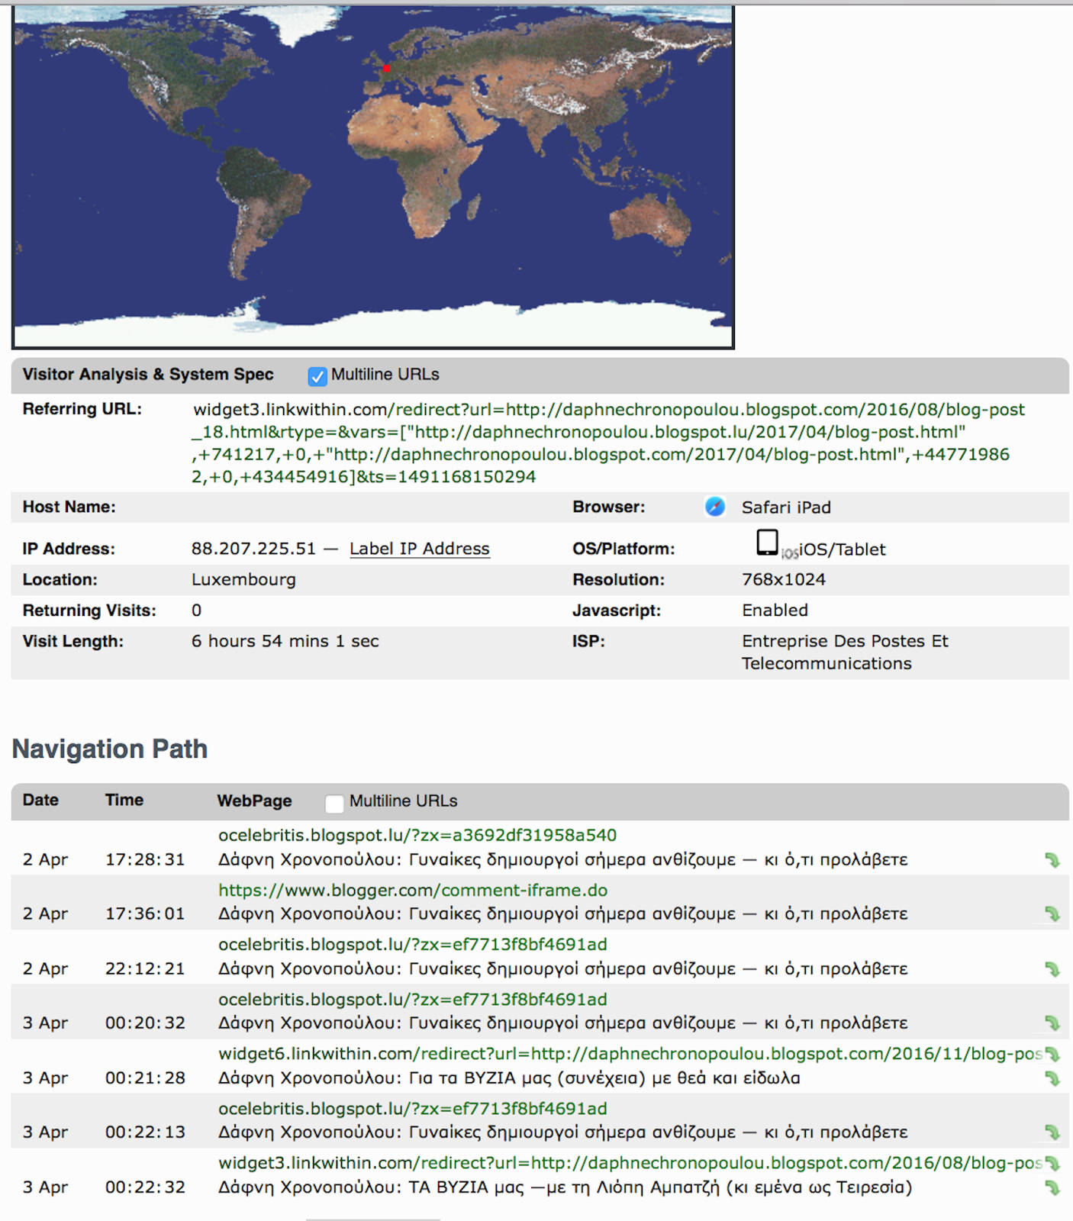This screenshot has height=1221, width=1073.
Task: Open ocelebritis.blogspot.lu link at 00:20:32
Action: pyautogui.click(x=413, y=999)
